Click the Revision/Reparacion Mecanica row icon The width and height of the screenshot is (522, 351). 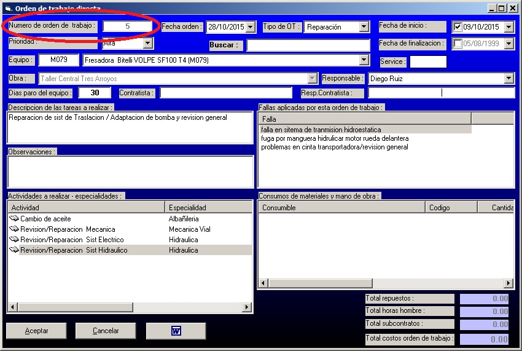tap(15, 229)
